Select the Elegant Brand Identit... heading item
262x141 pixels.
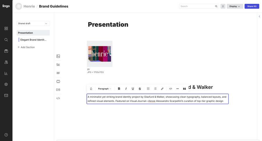(33, 40)
